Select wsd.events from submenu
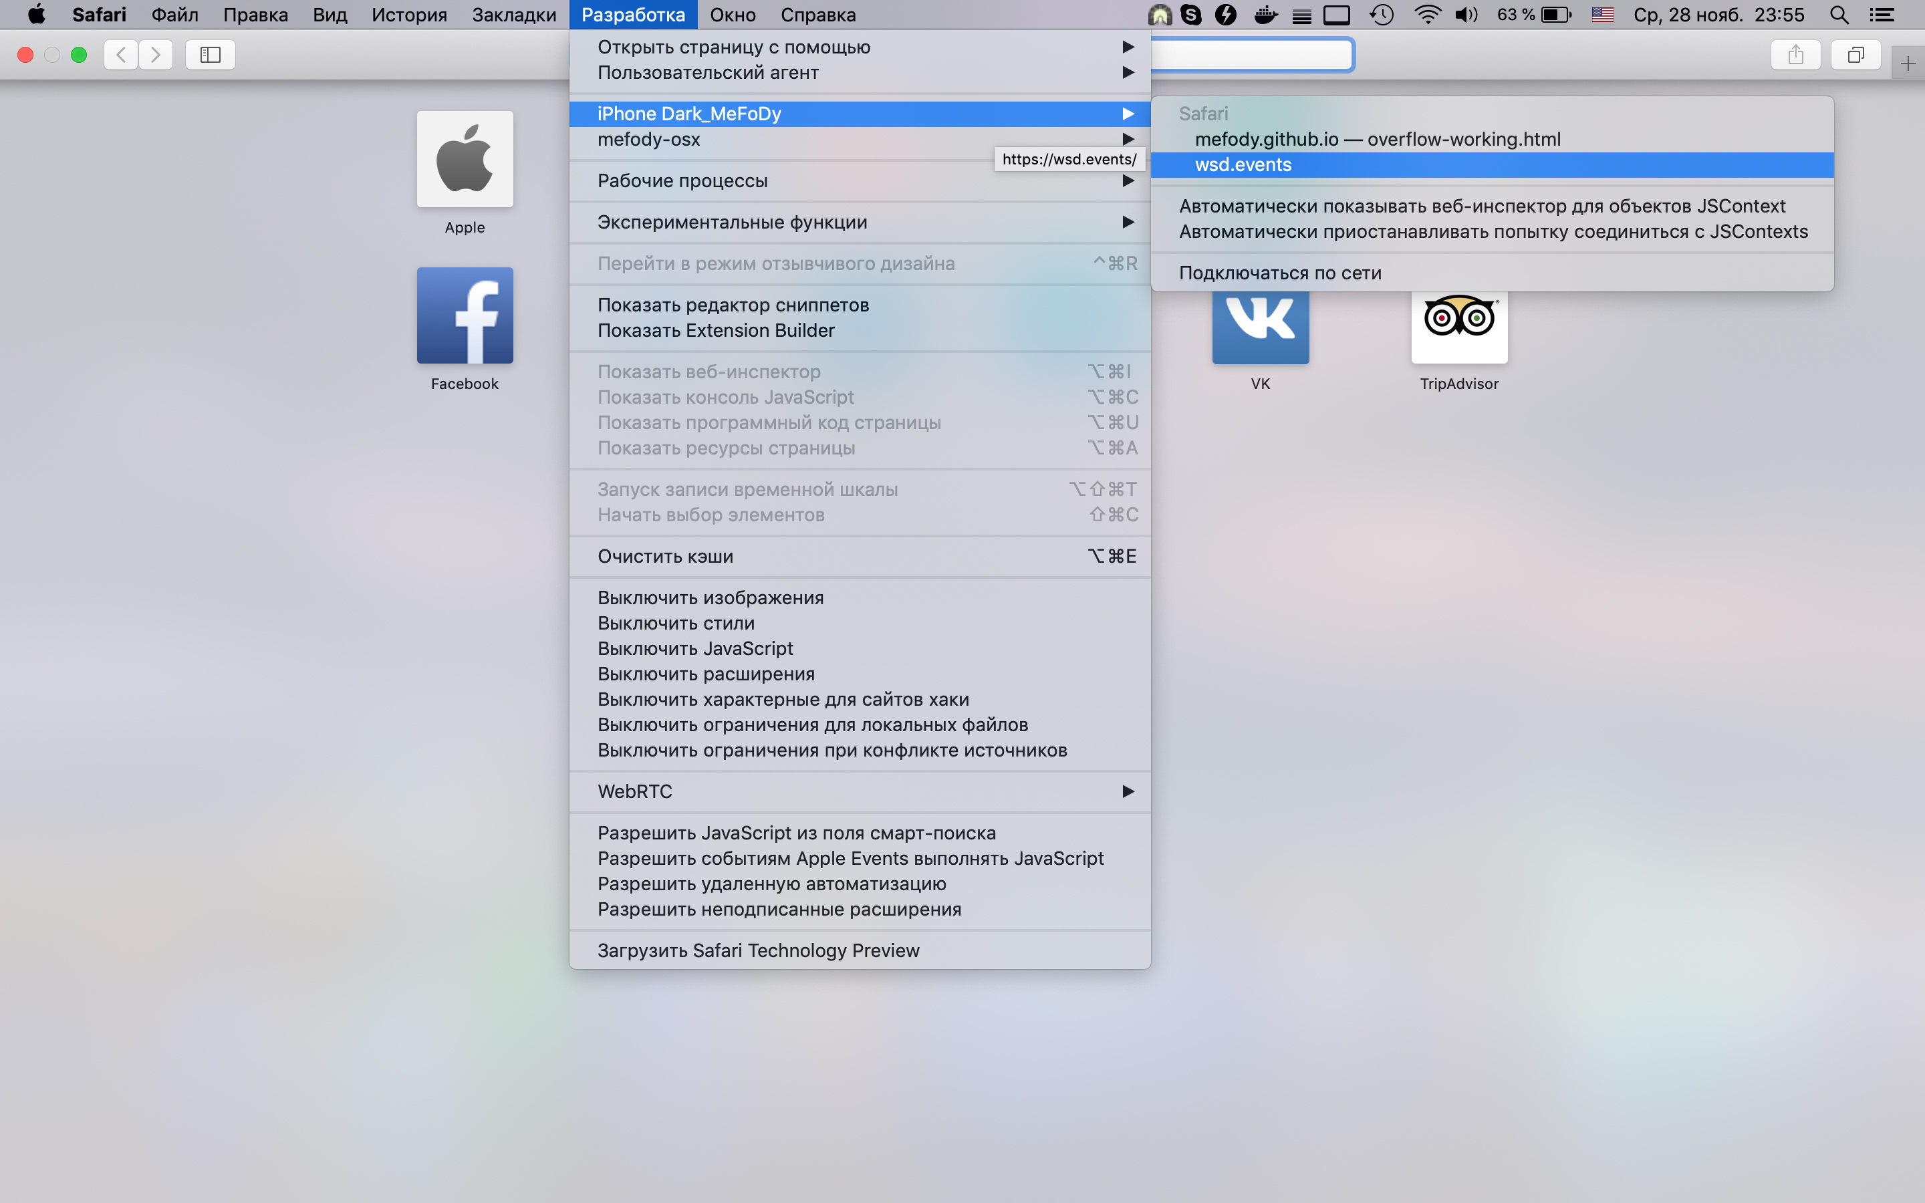The height and width of the screenshot is (1203, 1925). coord(1242,164)
